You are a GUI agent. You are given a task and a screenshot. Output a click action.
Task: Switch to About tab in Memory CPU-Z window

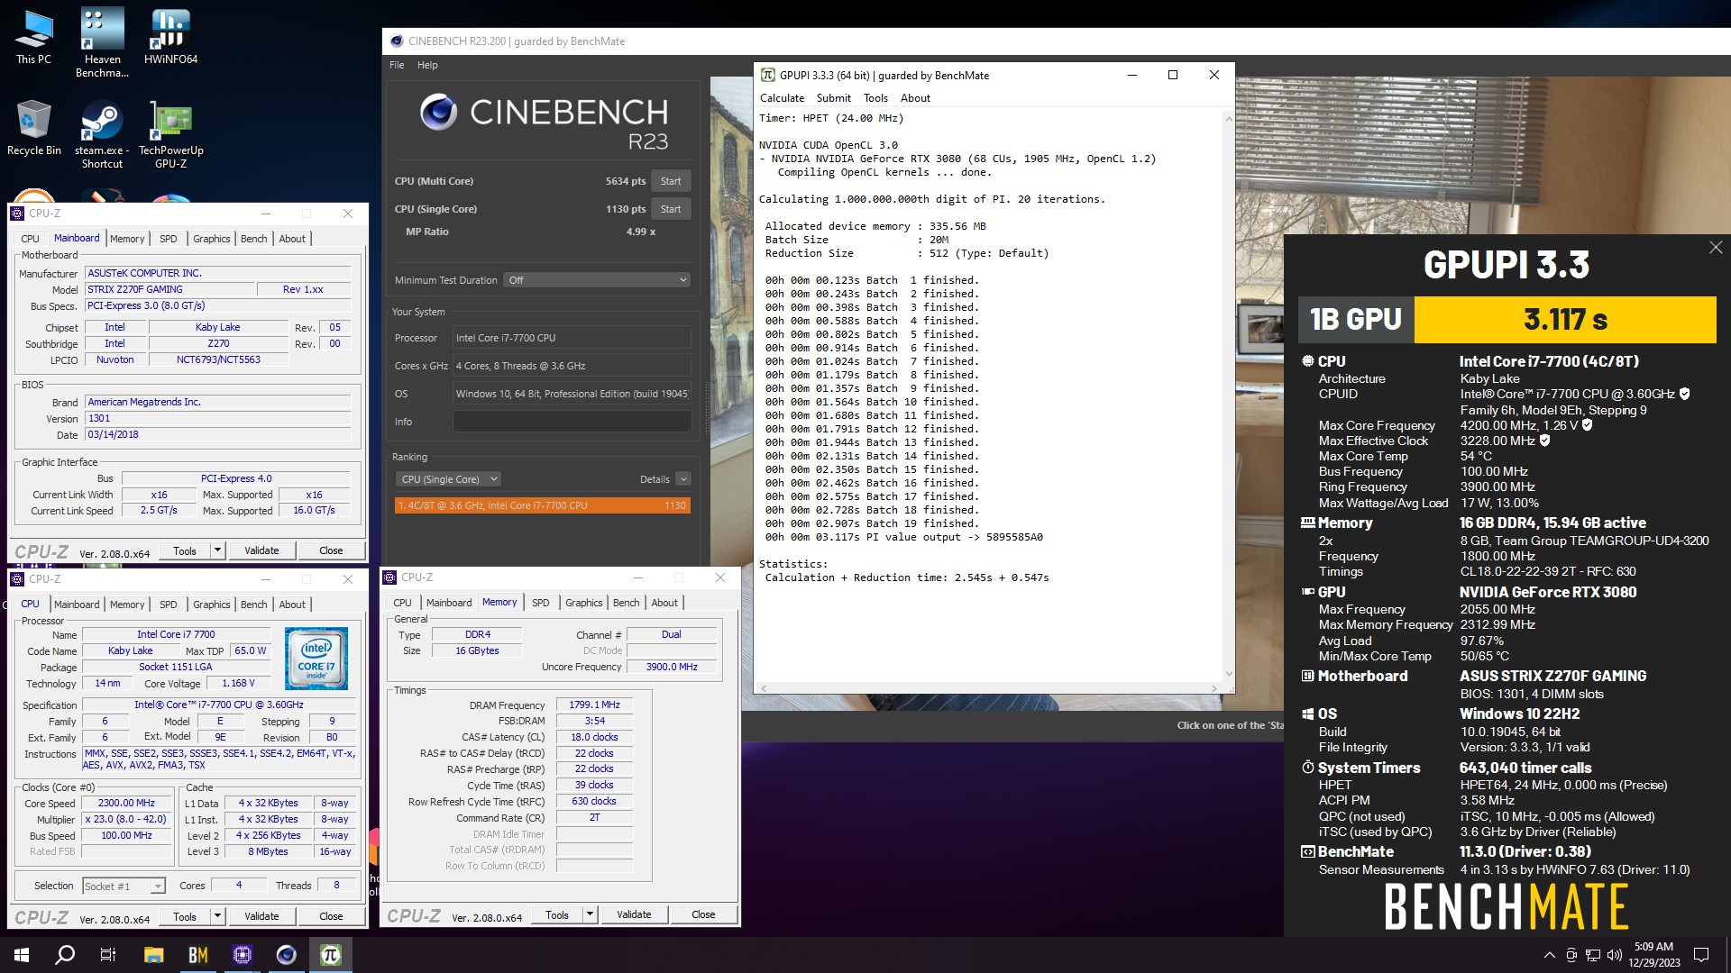(x=664, y=603)
